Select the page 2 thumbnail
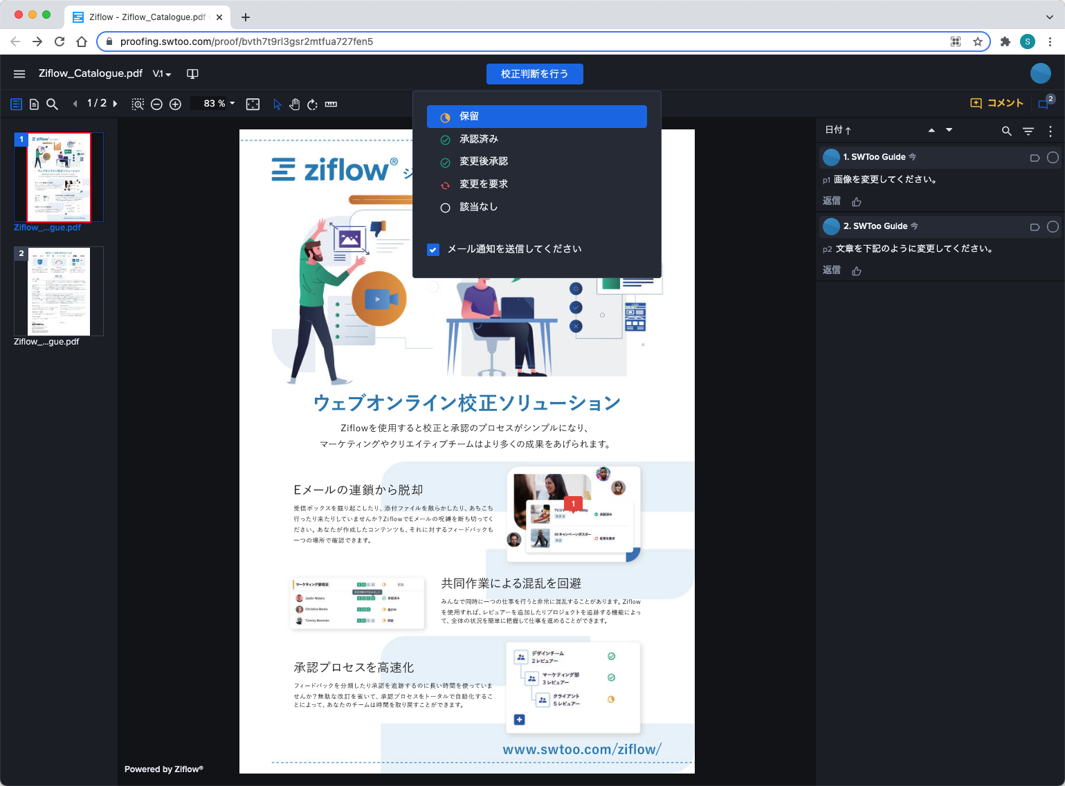The width and height of the screenshot is (1065, 786). (x=59, y=291)
